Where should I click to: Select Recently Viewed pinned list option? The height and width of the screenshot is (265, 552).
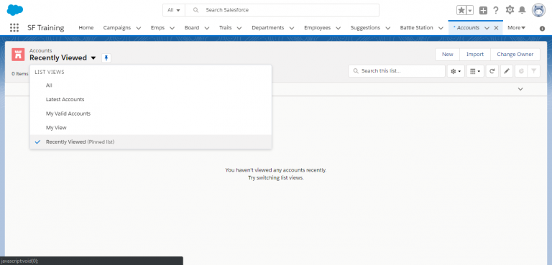(151, 141)
